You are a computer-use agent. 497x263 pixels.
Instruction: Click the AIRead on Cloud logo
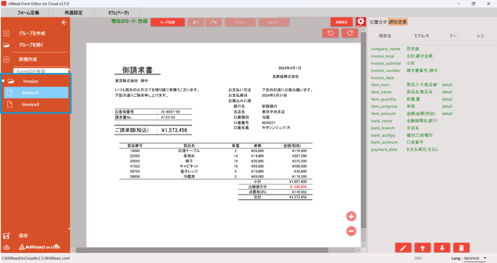click(x=39, y=247)
